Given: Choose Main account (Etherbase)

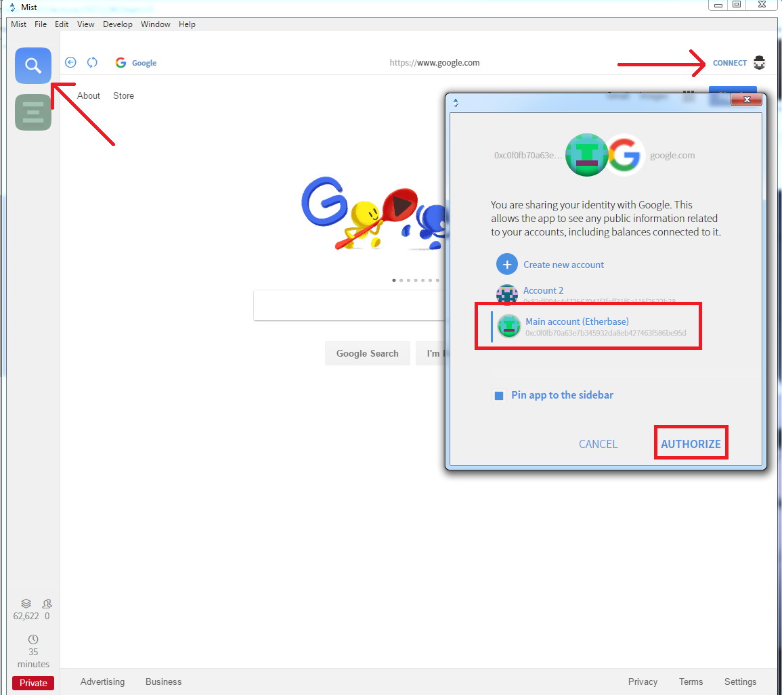Looking at the screenshot, I should [588, 327].
